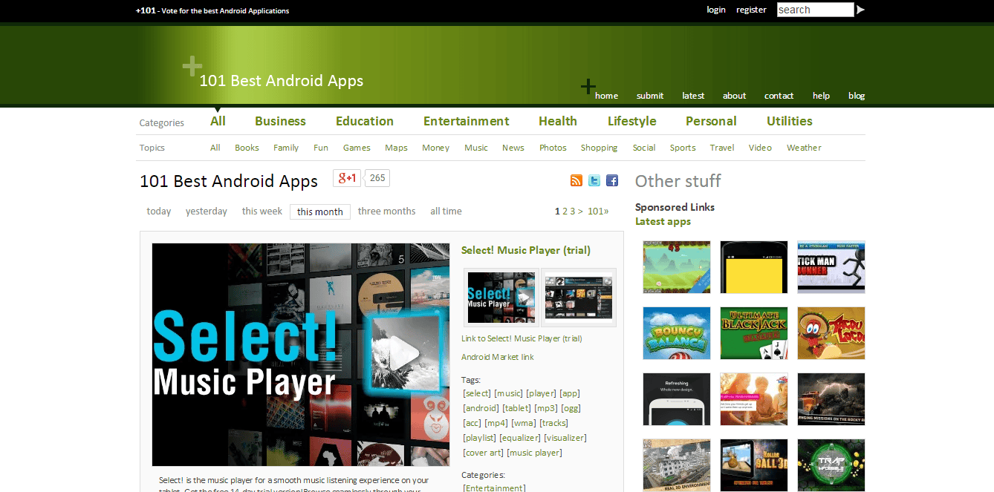Visit the blog link
This screenshot has height=492, width=994.
[857, 96]
